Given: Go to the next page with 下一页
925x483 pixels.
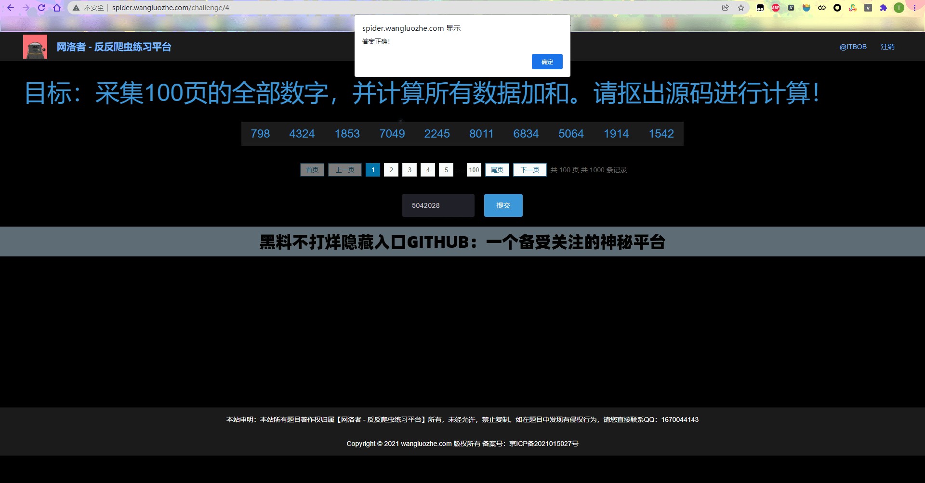Looking at the screenshot, I should tap(530, 170).
